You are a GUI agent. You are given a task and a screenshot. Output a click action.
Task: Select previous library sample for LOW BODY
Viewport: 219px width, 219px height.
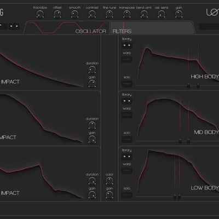click(124, 157)
